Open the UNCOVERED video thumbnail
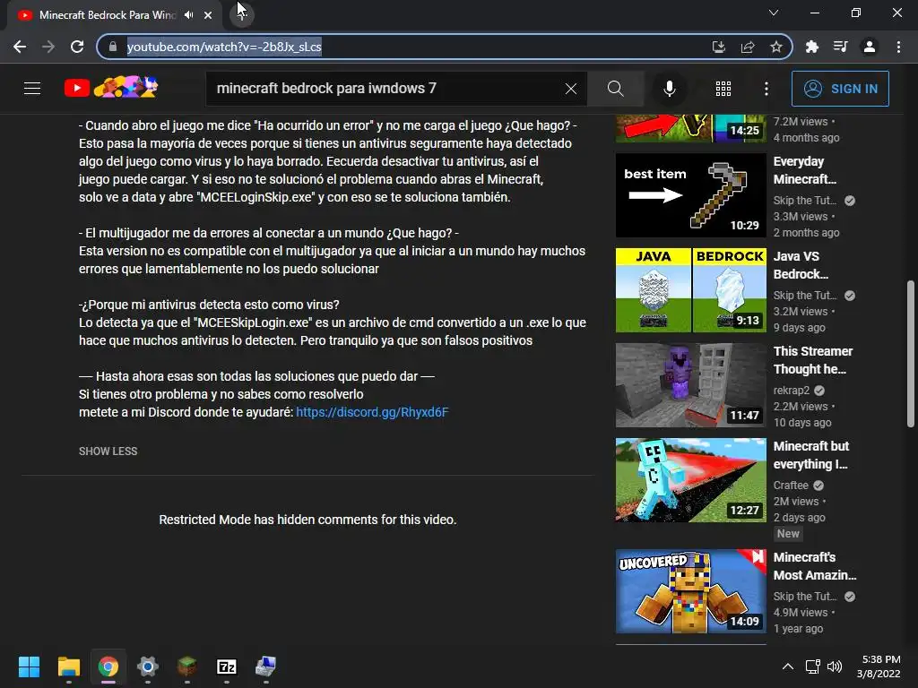 pyautogui.click(x=691, y=591)
